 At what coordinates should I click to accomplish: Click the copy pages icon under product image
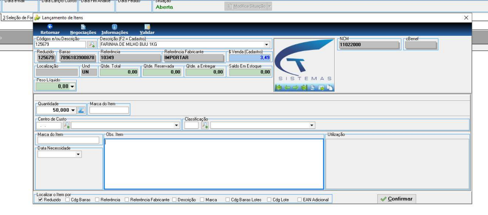click(x=329, y=88)
